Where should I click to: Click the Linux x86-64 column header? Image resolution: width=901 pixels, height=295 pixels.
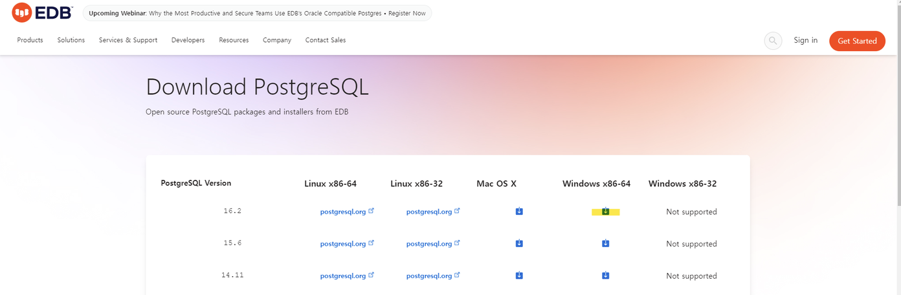[331, 184]
